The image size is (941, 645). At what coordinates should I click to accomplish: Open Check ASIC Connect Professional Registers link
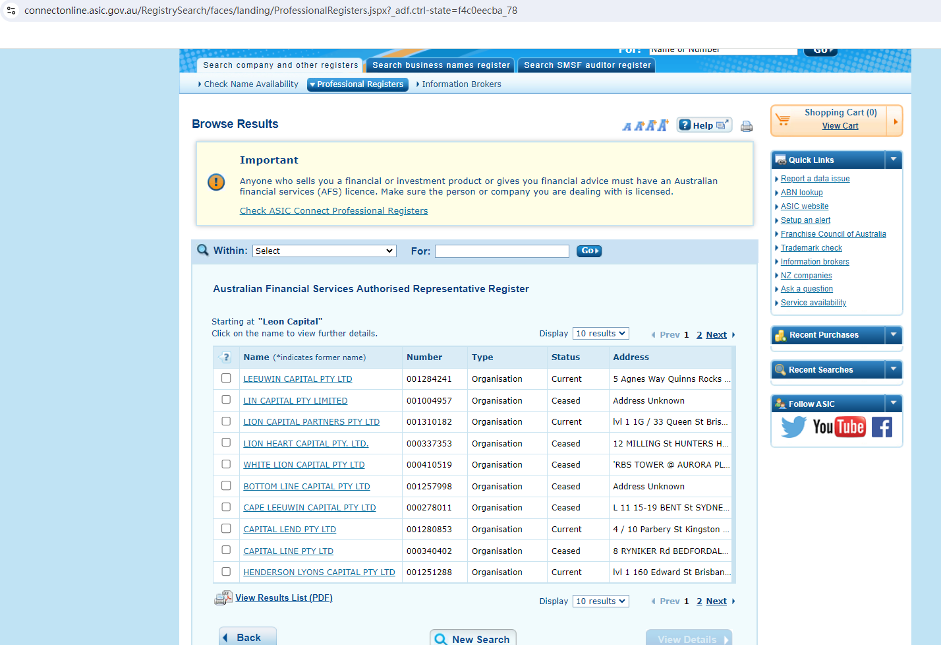[x=333, y=211]
